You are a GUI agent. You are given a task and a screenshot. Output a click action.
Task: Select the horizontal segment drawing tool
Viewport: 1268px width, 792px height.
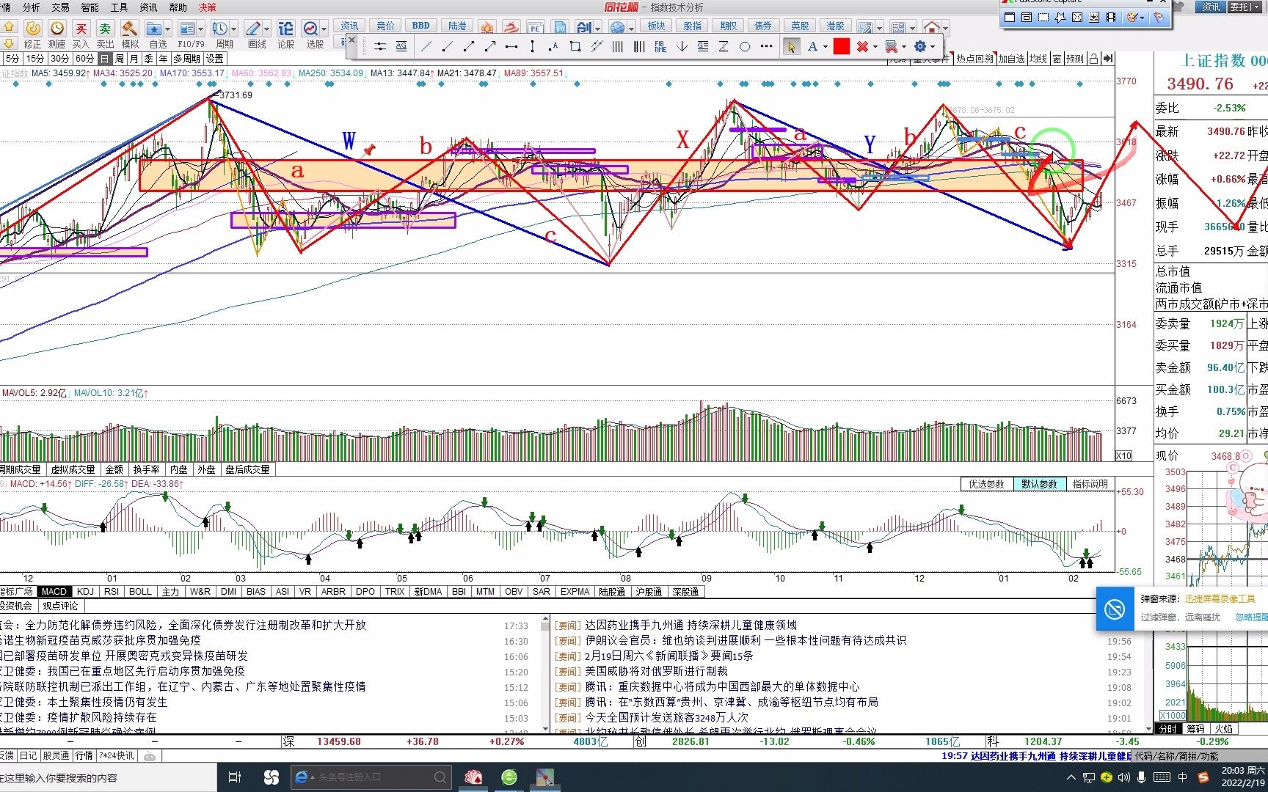click(x=511, y=46)
